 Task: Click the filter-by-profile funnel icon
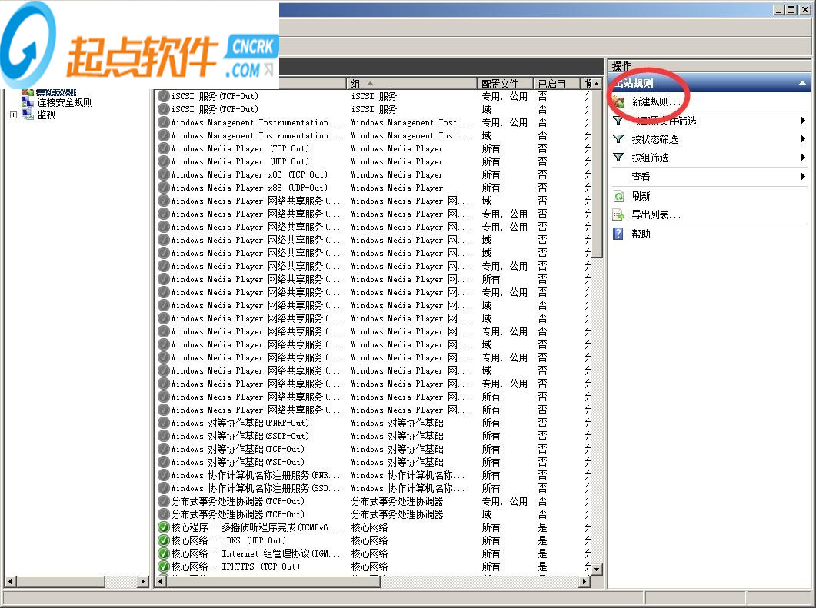(x=618, y=121)
